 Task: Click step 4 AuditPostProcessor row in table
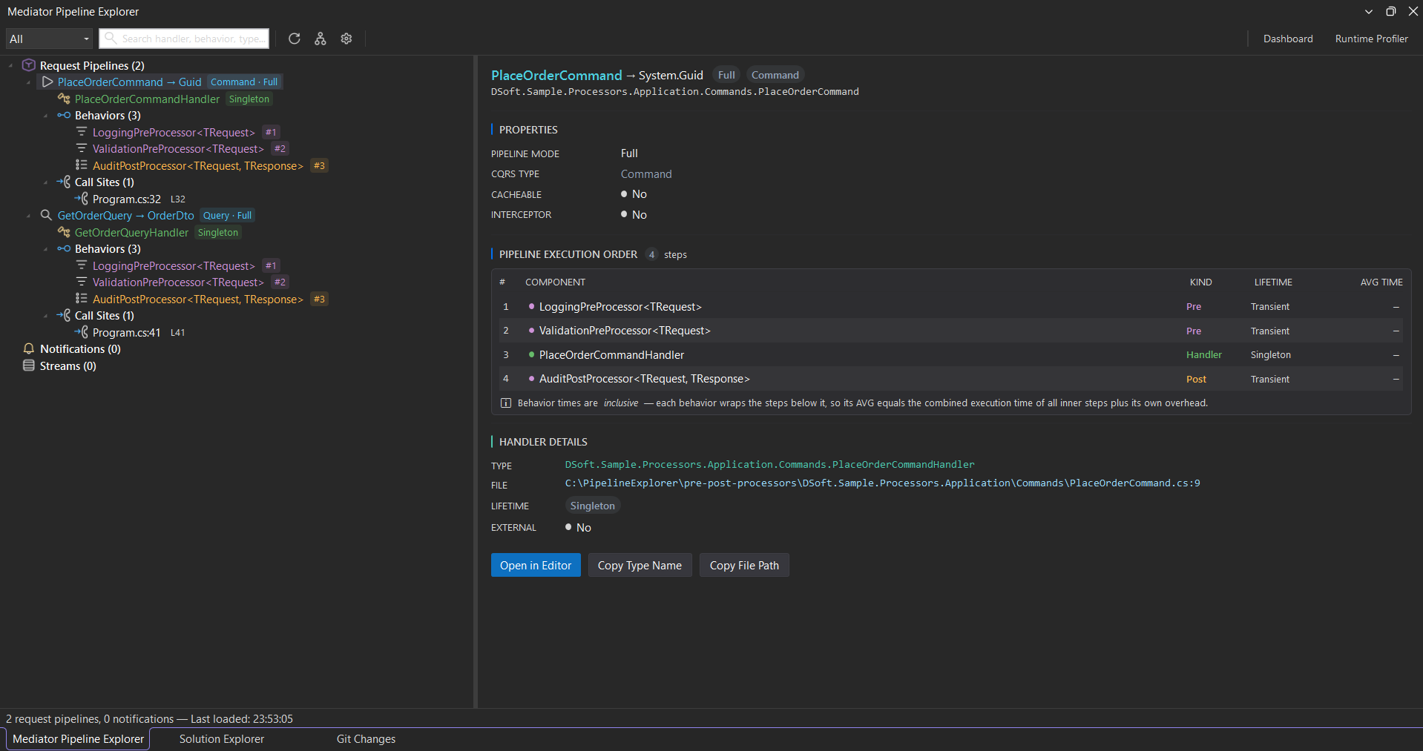click(x=950, y=379)
